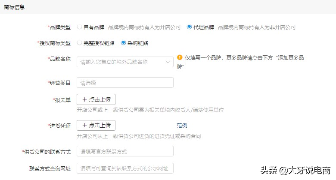336x180 pixels.
Task: Click the 经营类目 field label
Action: pos(60,83)
